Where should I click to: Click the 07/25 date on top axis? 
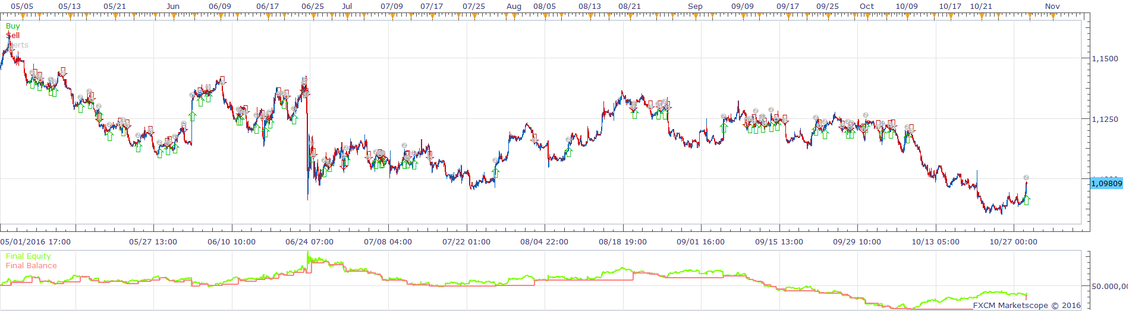[x=474, y=7]
